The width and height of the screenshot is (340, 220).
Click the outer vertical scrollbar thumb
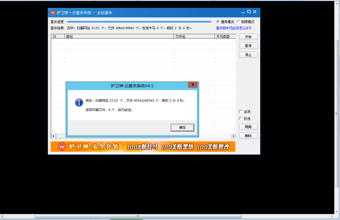[x=337, y=114]
